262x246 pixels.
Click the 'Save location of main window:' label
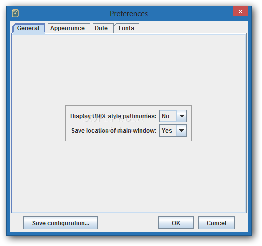click(114, 131)
